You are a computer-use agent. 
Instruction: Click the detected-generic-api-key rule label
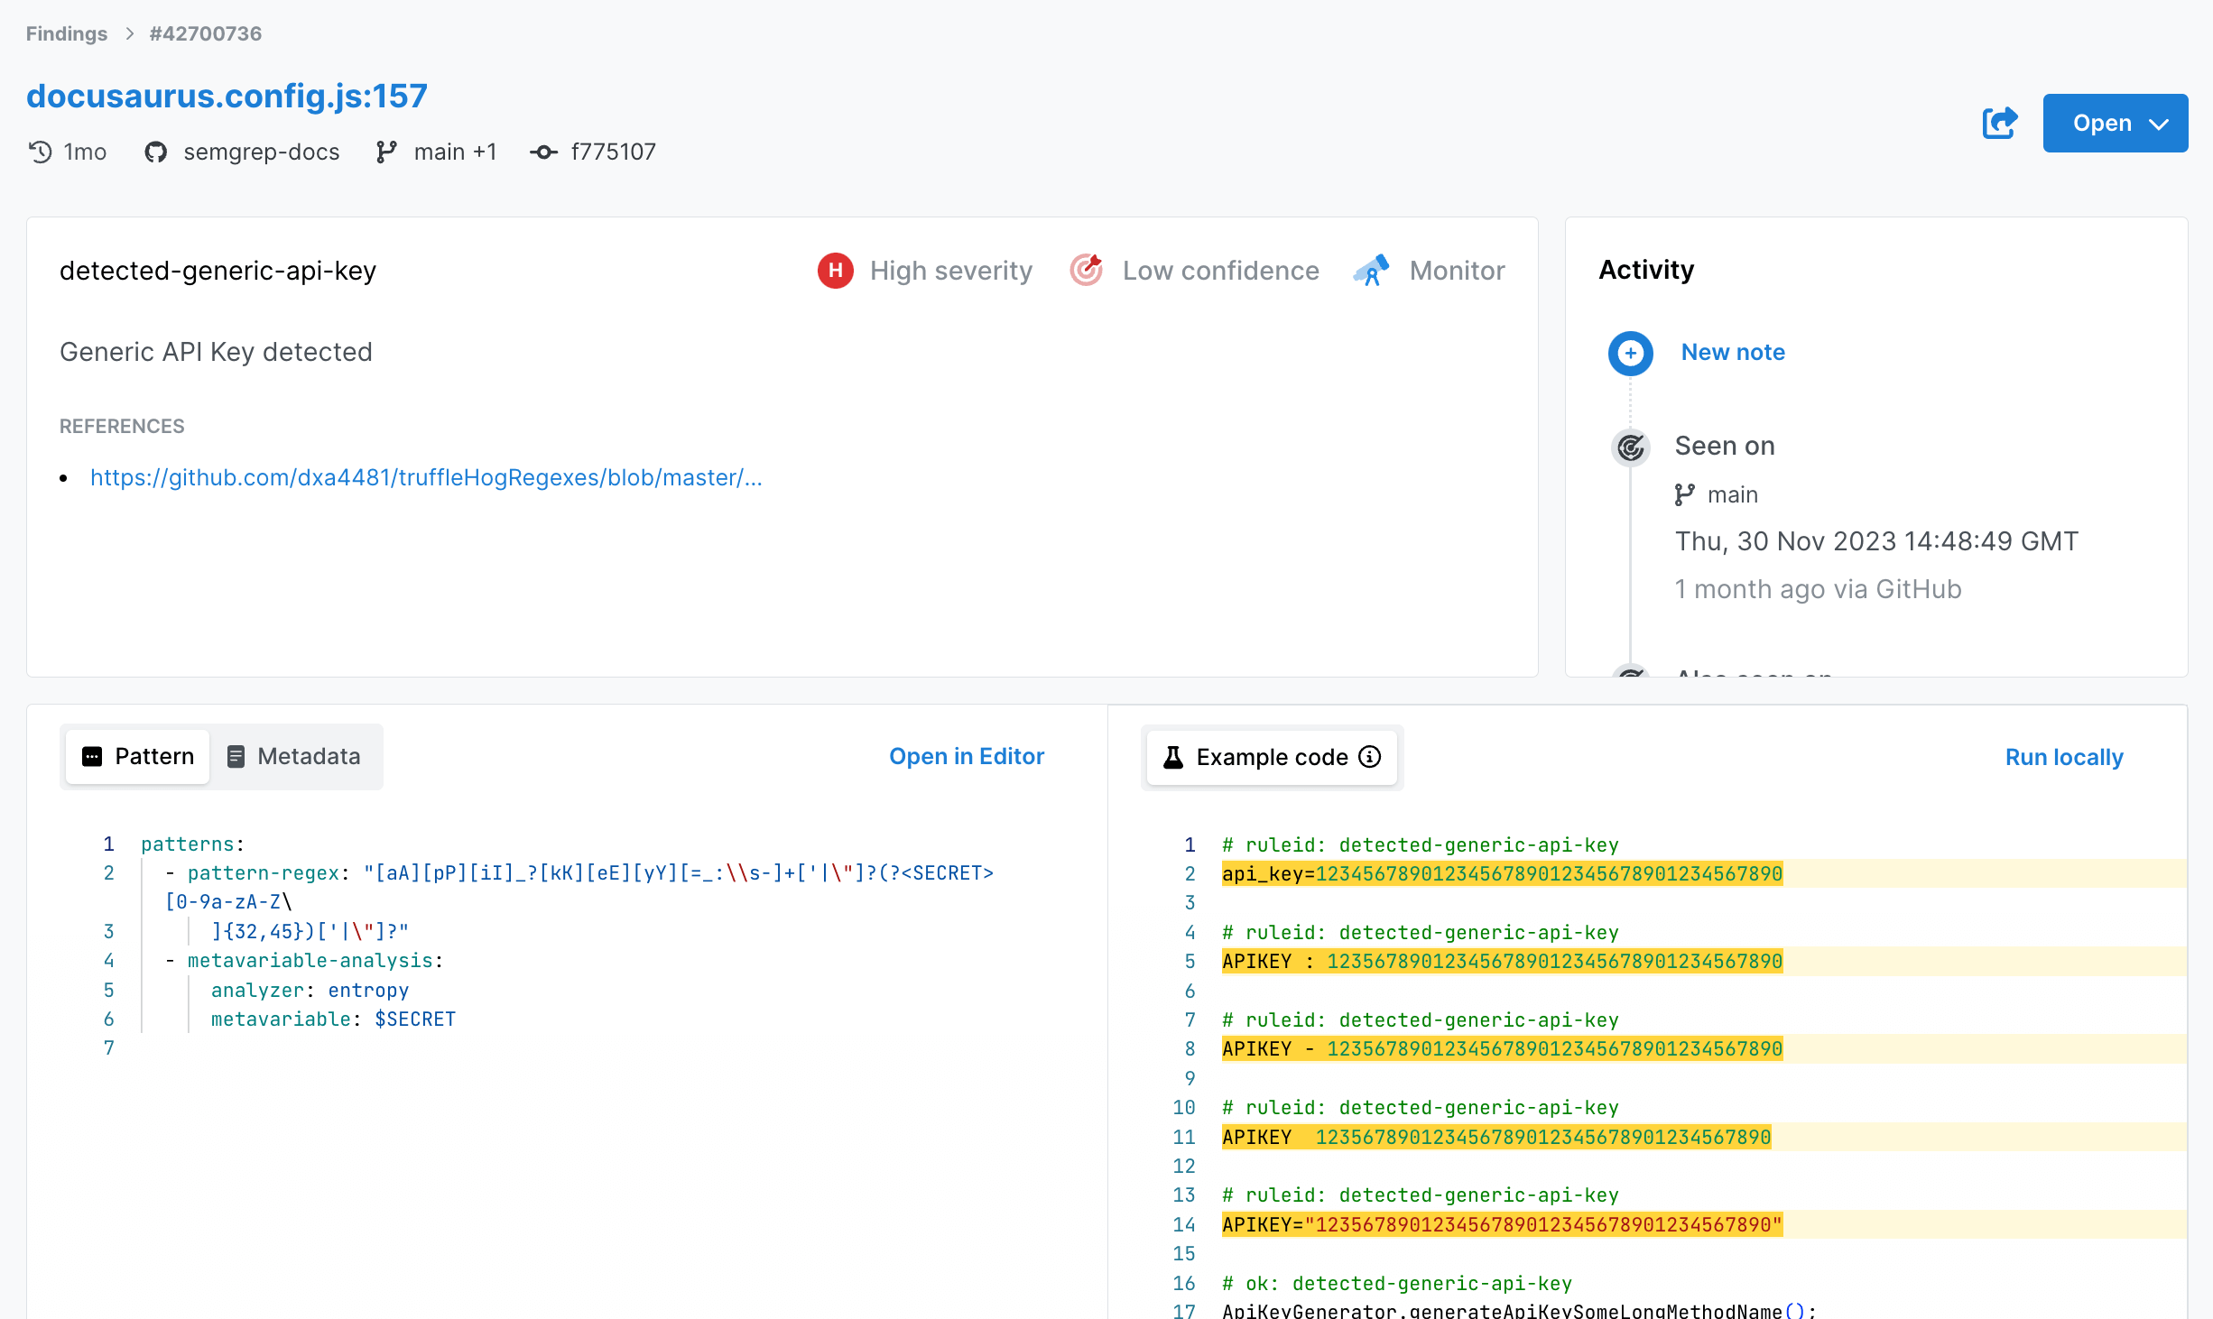point(221,270)
